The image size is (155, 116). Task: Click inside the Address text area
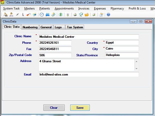(87, 65)
